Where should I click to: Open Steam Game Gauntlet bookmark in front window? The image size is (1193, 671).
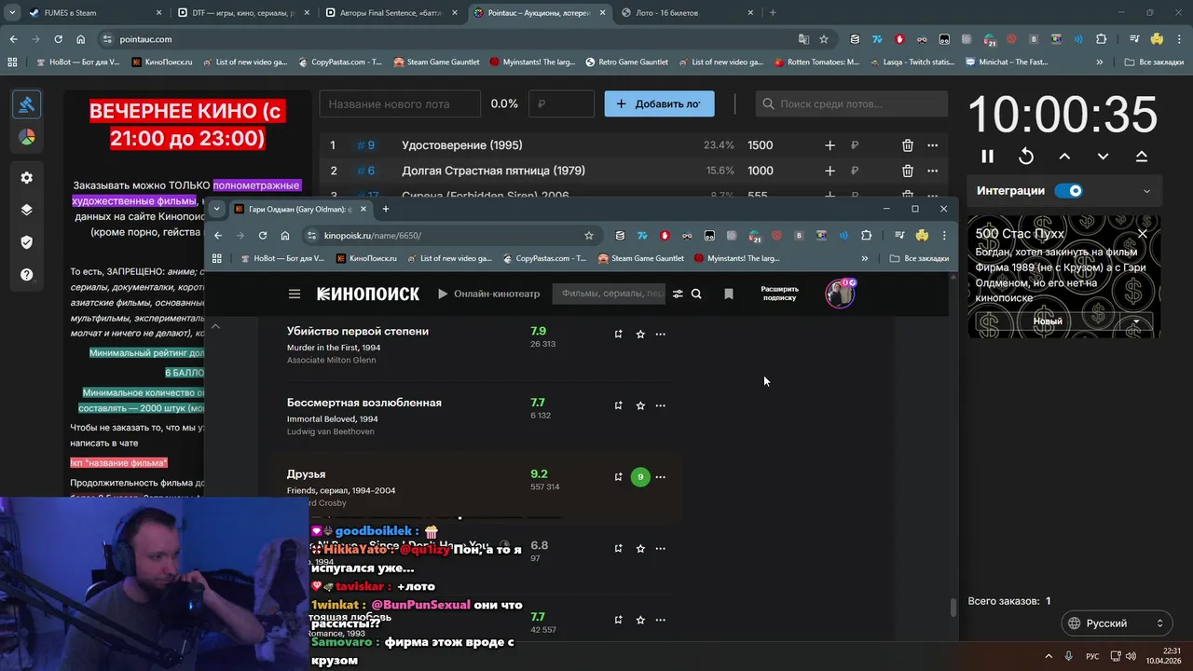[x=640, y=258]
